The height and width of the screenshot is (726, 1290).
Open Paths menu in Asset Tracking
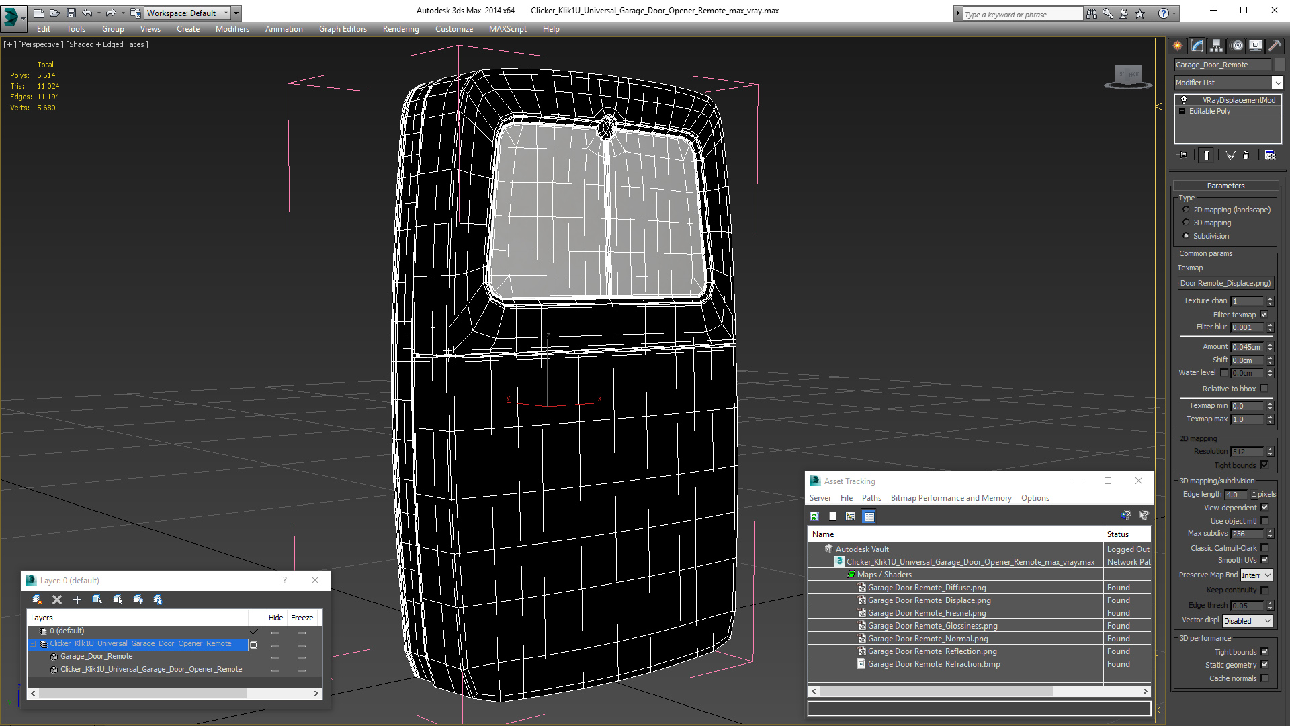click(x=871, y=498)
